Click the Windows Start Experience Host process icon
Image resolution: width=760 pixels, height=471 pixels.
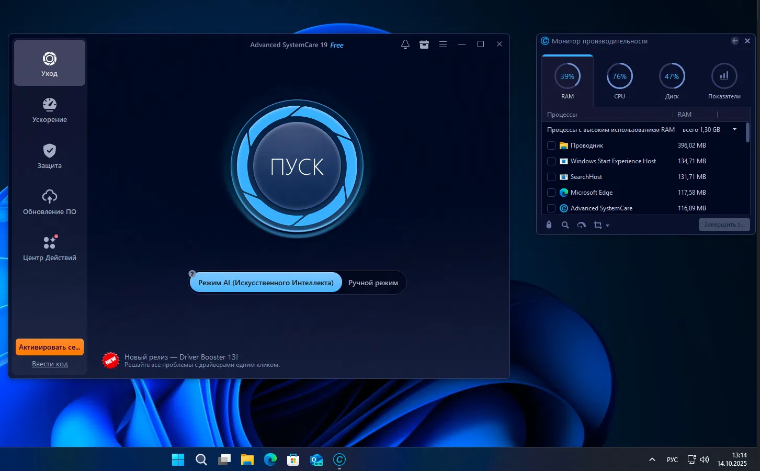pos(564,161)
